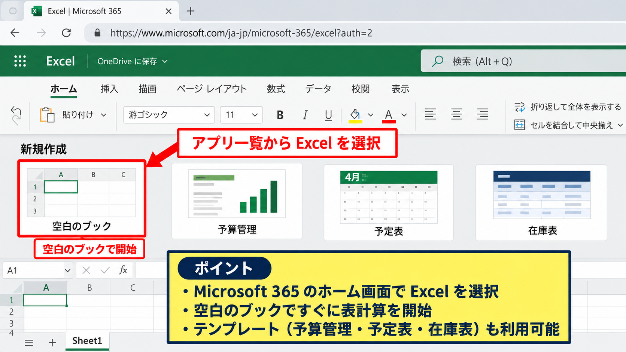The height and width of the screenshot is (352, 626).
Task: Expand the fill color dropdown arrow
Action: (370, 115)
